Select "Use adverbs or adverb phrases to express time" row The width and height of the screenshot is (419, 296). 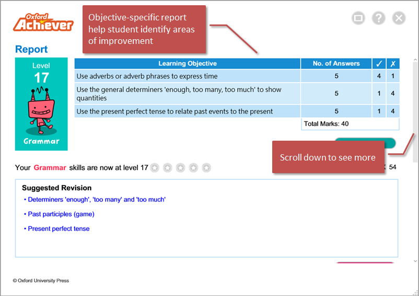pos(237,76)
